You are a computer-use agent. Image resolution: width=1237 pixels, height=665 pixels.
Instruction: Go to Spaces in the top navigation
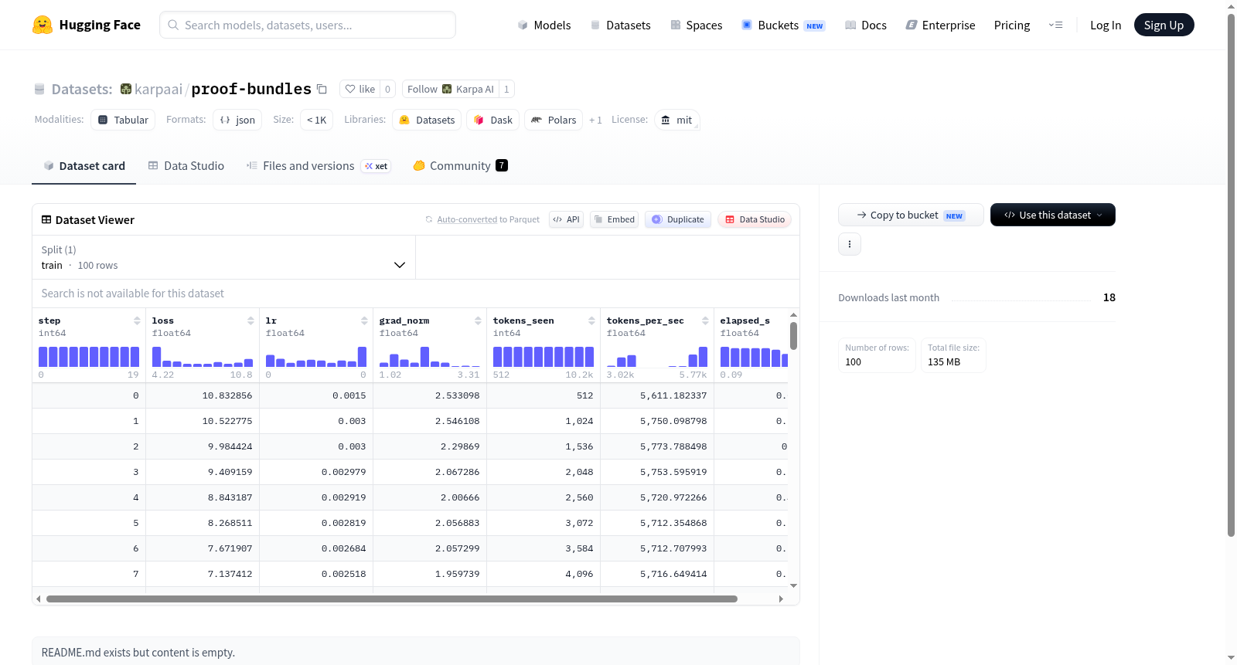click(x=697, y=25)
